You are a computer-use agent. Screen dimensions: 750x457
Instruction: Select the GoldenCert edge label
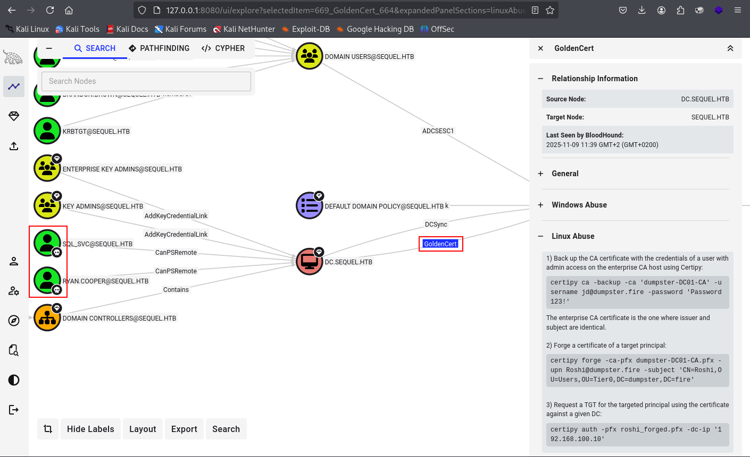tap(440, 244)
